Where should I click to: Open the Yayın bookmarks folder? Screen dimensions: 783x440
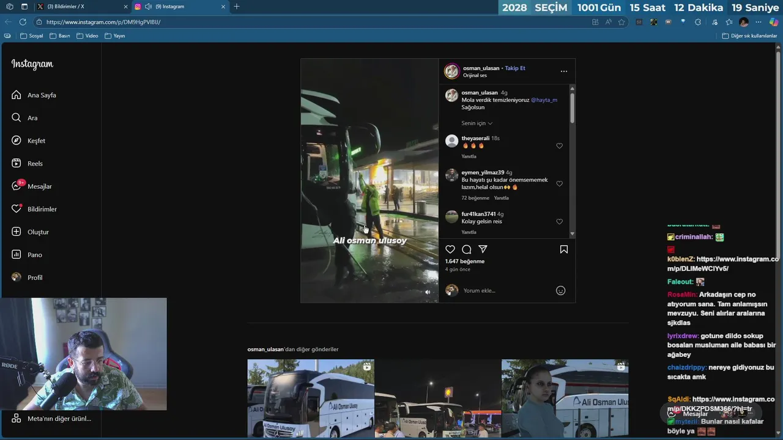tap(115, 36)
